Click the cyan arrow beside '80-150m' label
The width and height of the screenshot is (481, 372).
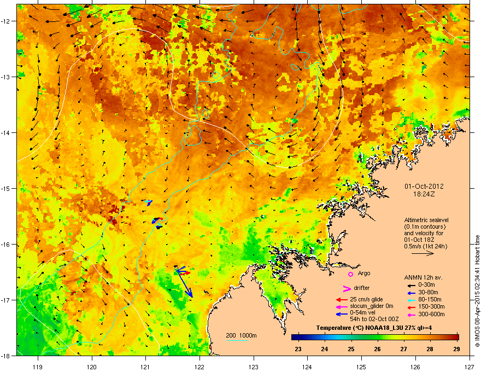(x=412, y=300)
